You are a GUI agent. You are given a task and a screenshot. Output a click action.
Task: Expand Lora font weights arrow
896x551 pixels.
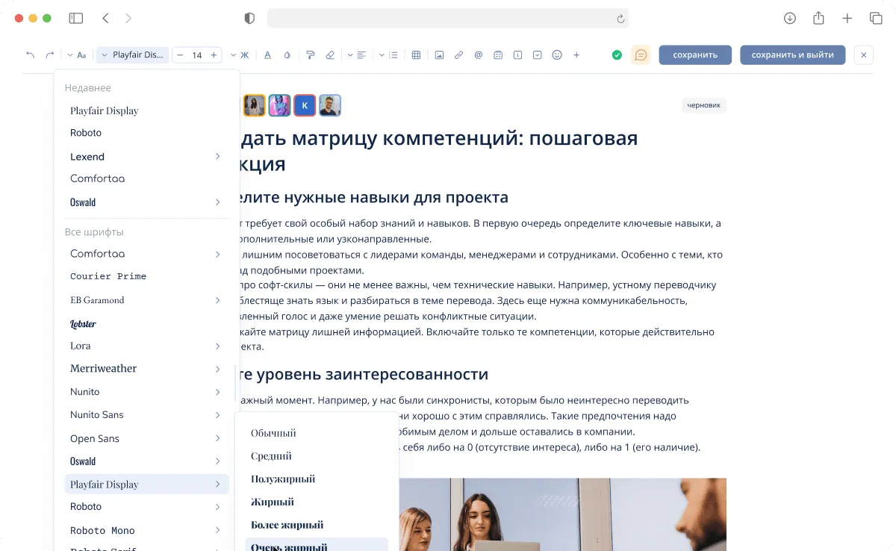[x=217, y=346]
